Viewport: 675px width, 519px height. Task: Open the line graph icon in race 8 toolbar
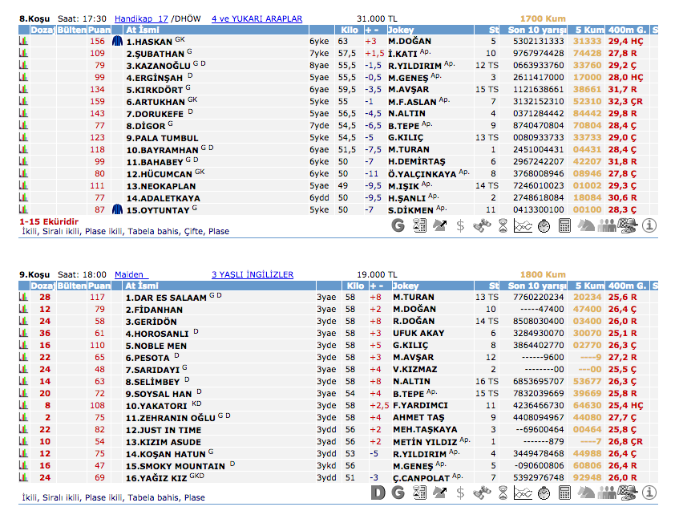[x=523, y=226]
